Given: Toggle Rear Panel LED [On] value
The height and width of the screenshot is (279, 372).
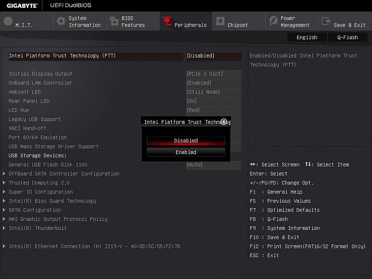Looking at the screenshot, I should tap(213, 101).
